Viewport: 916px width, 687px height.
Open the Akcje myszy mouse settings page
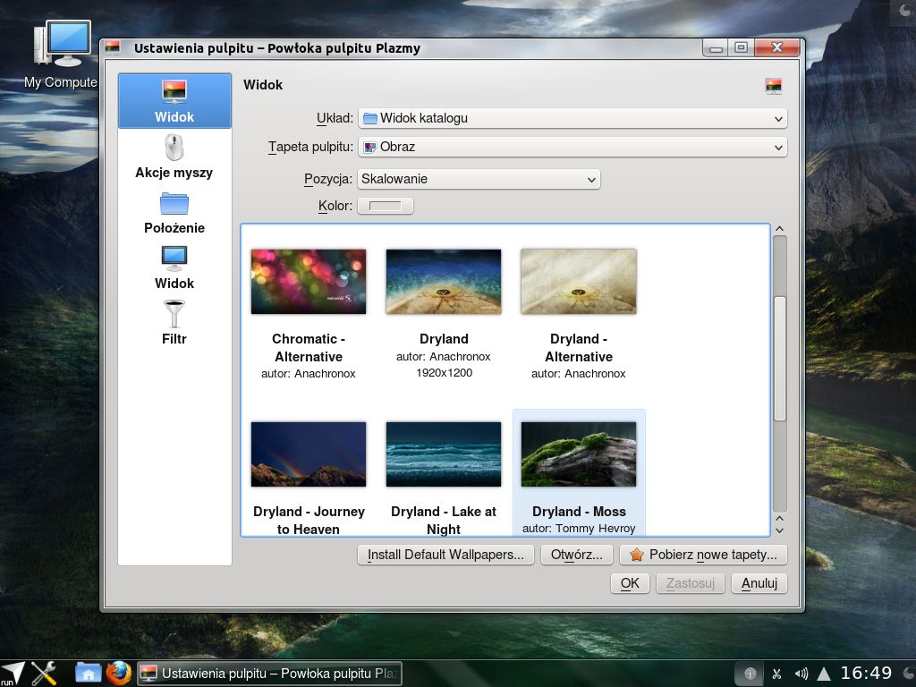174,156
